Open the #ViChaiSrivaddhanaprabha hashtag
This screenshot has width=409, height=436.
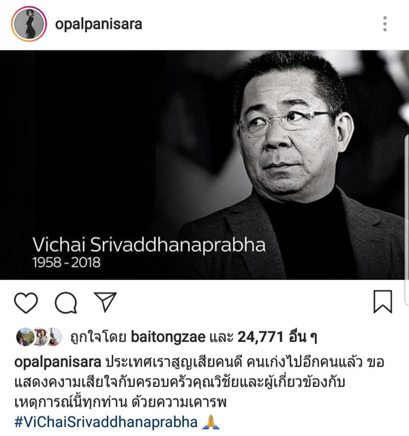coord(106,422)
